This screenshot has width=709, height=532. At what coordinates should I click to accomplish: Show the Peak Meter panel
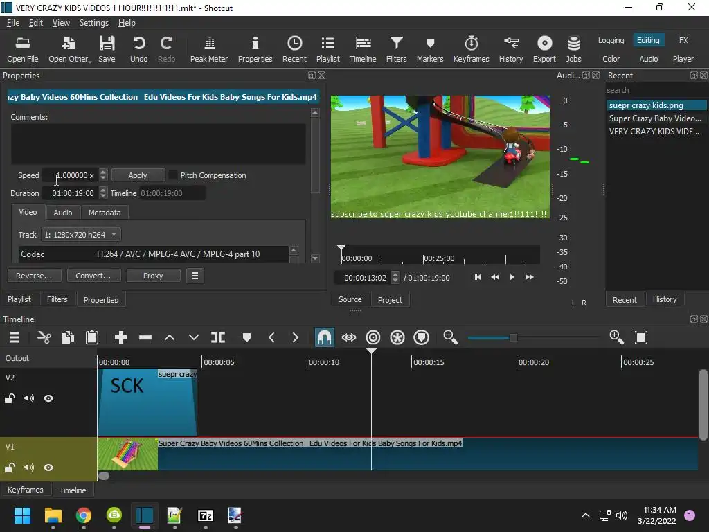pyautogui.click(x=209, y=49)
